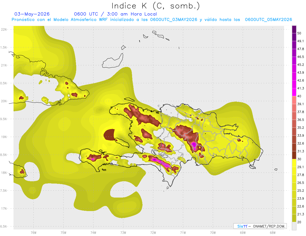Screen dimensions: 306x236
Task: Click the magenta hotspot in central Dominican Republic
Action: [194, 145]
